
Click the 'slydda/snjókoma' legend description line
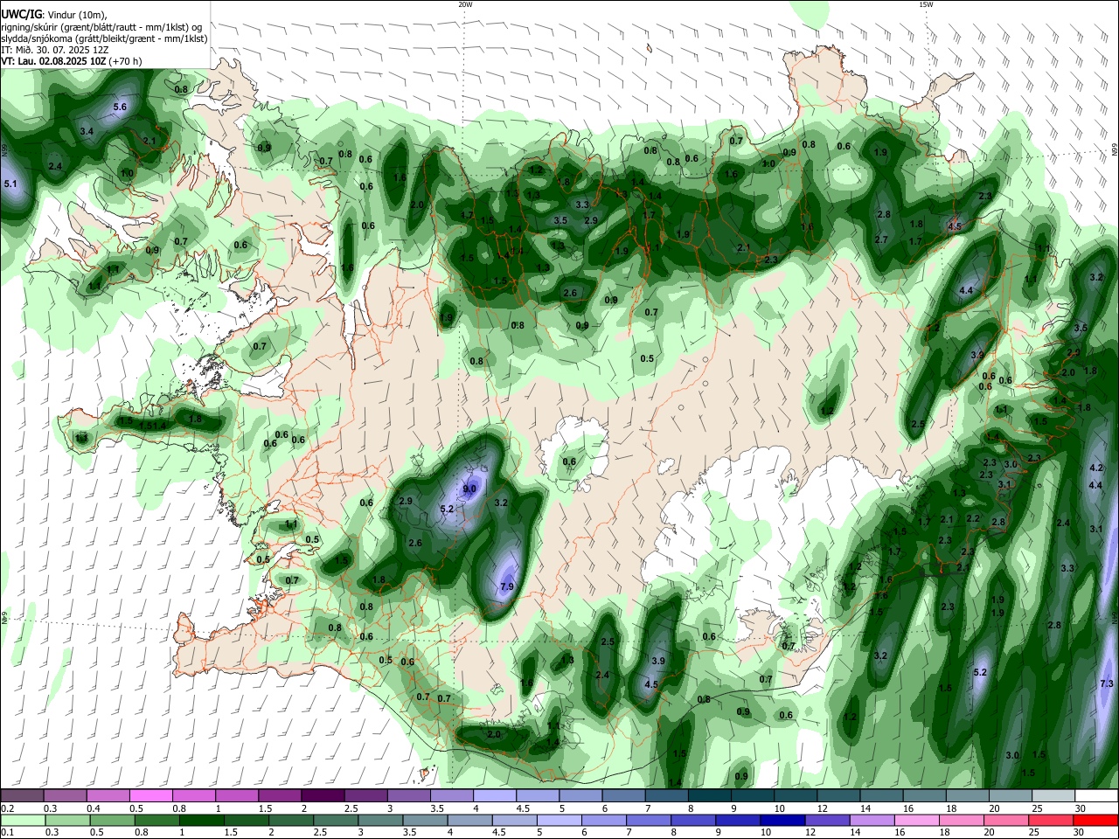(x=103, y=38)
